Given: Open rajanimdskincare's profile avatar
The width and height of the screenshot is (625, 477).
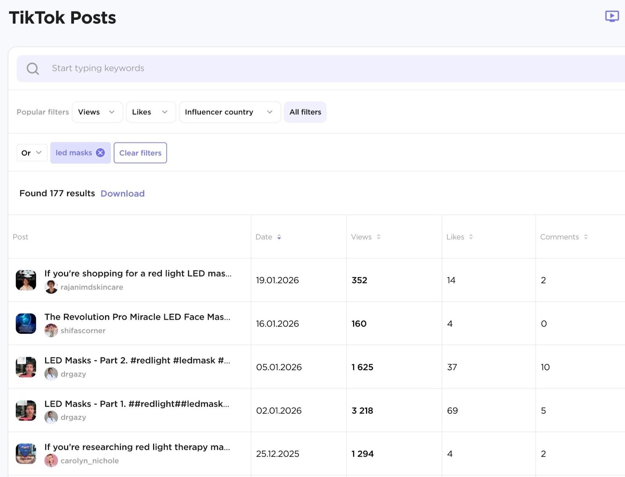Looking at the screenshot, I should pos(51,287).
